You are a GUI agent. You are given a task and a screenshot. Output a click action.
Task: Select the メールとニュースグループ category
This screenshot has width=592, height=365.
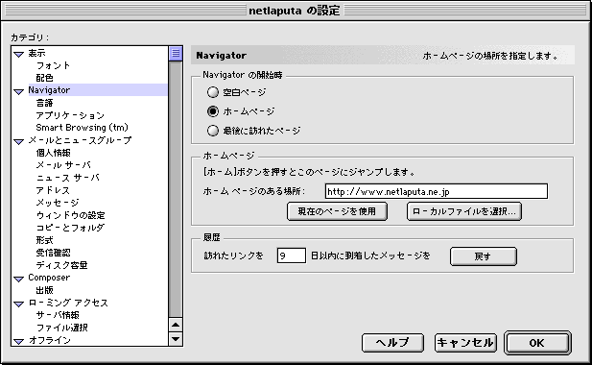pos(80,140)
